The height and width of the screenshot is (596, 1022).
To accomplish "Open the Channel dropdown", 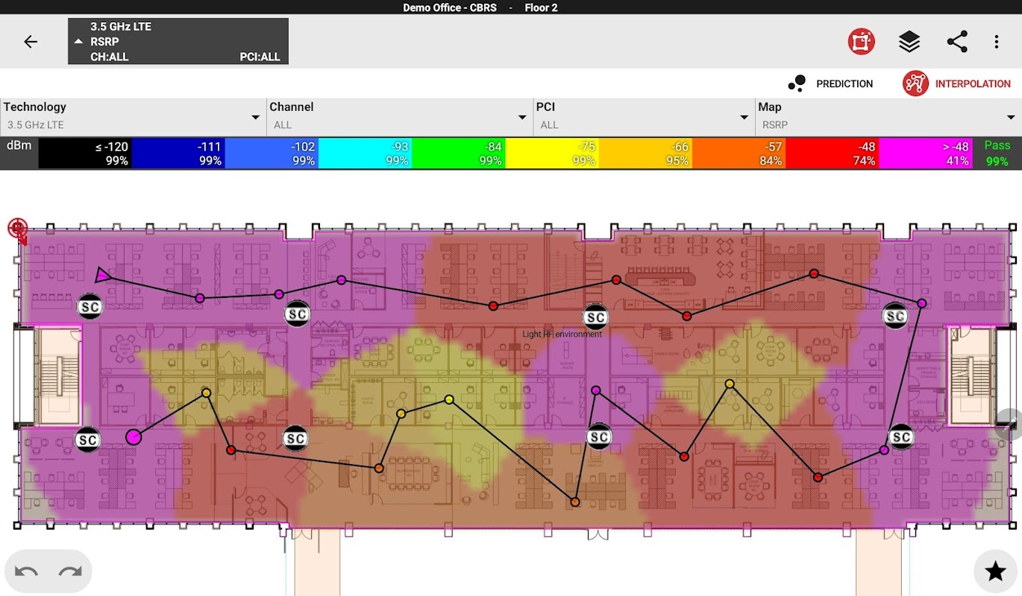I will coord(399,117).
